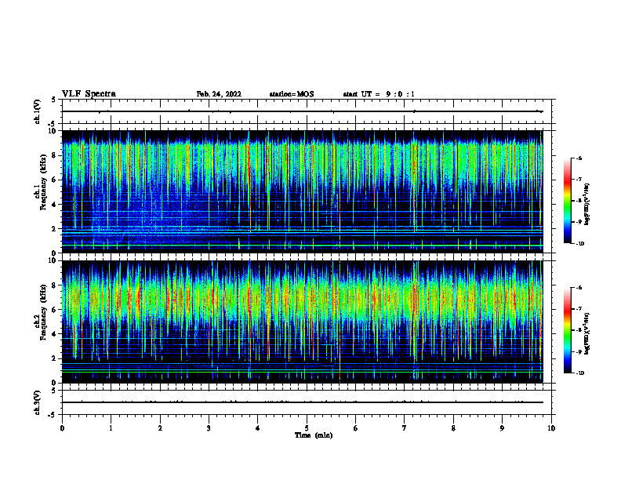Viewport: 621px width, 480px height.
Task: Click the ch.2 PSD color scale bar
Action: (568, 330)
